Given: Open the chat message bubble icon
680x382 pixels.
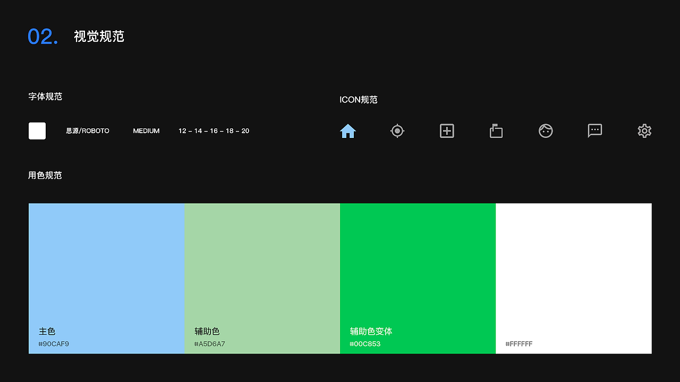Looking at the screenshot, I should 595,131.
